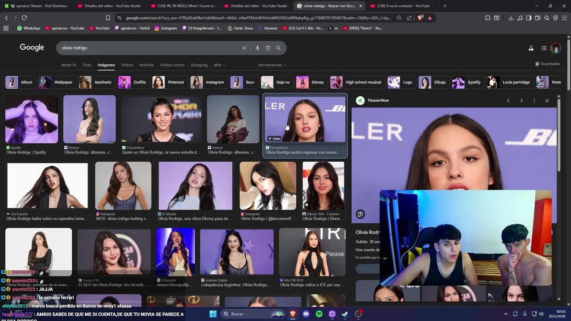The image size is (571, 321).
Task: Filter images by the Wallpaper chip
Action: (57, 82)
